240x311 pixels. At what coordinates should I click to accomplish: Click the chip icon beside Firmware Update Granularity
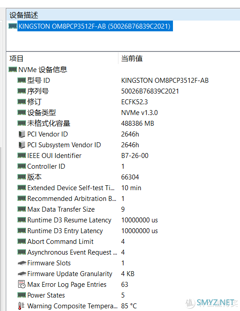22,274
